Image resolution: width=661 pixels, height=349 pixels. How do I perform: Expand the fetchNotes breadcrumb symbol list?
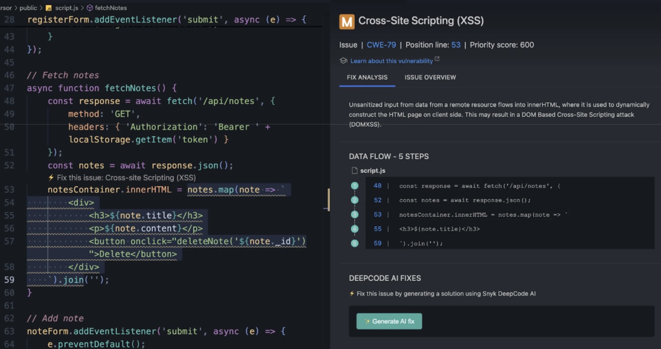click(x=111, y=8)
